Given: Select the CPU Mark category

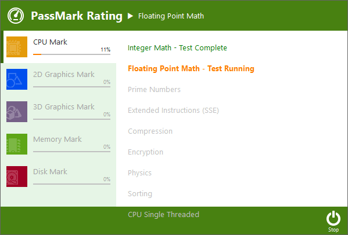Looking at the screenshot, I should point(58,47).
